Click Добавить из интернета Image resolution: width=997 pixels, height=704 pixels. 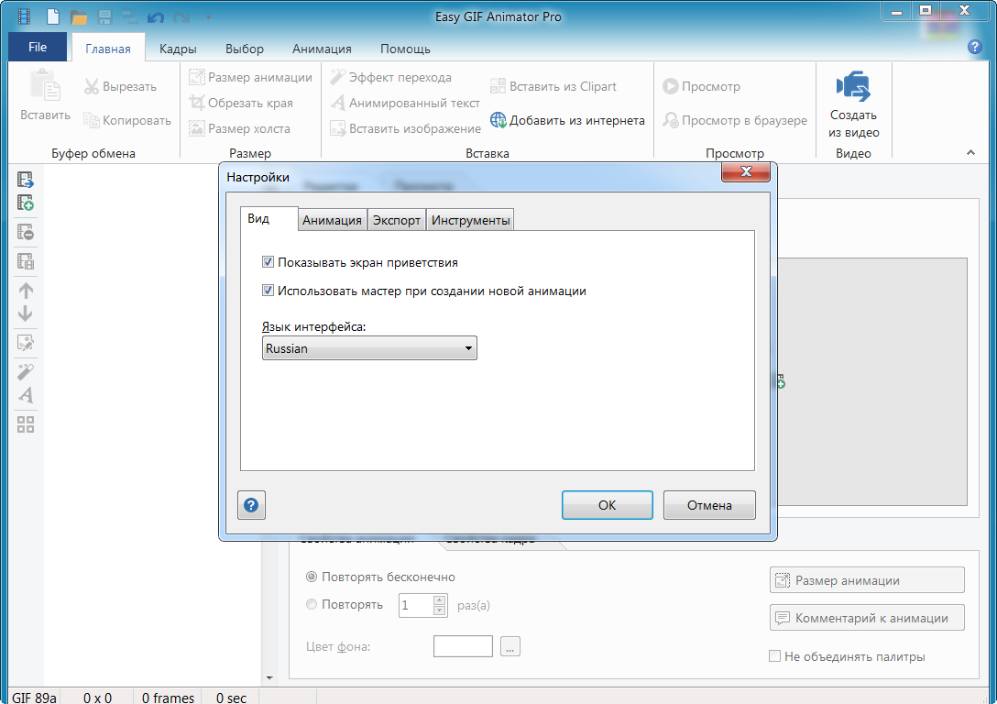pos(567,120)
